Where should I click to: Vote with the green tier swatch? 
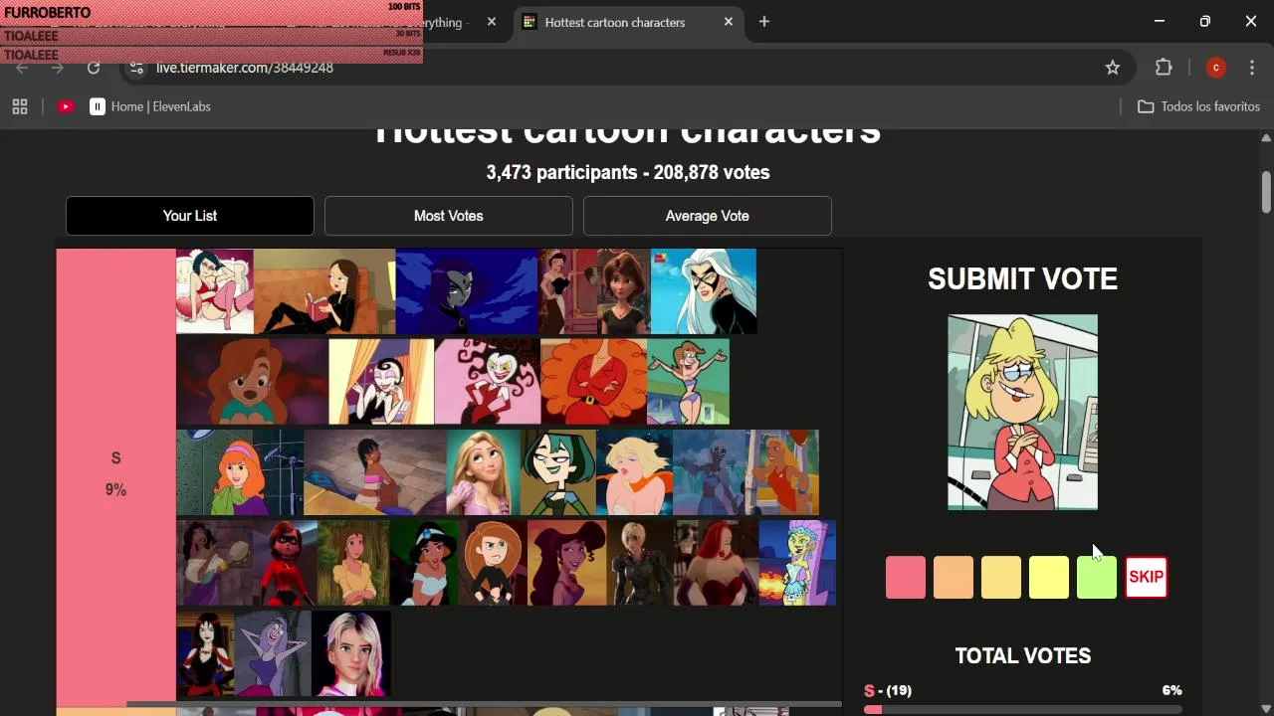(1097, 578)
